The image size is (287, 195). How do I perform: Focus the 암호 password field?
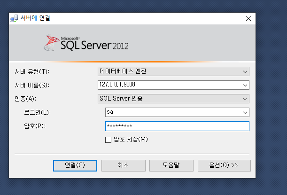177,126
